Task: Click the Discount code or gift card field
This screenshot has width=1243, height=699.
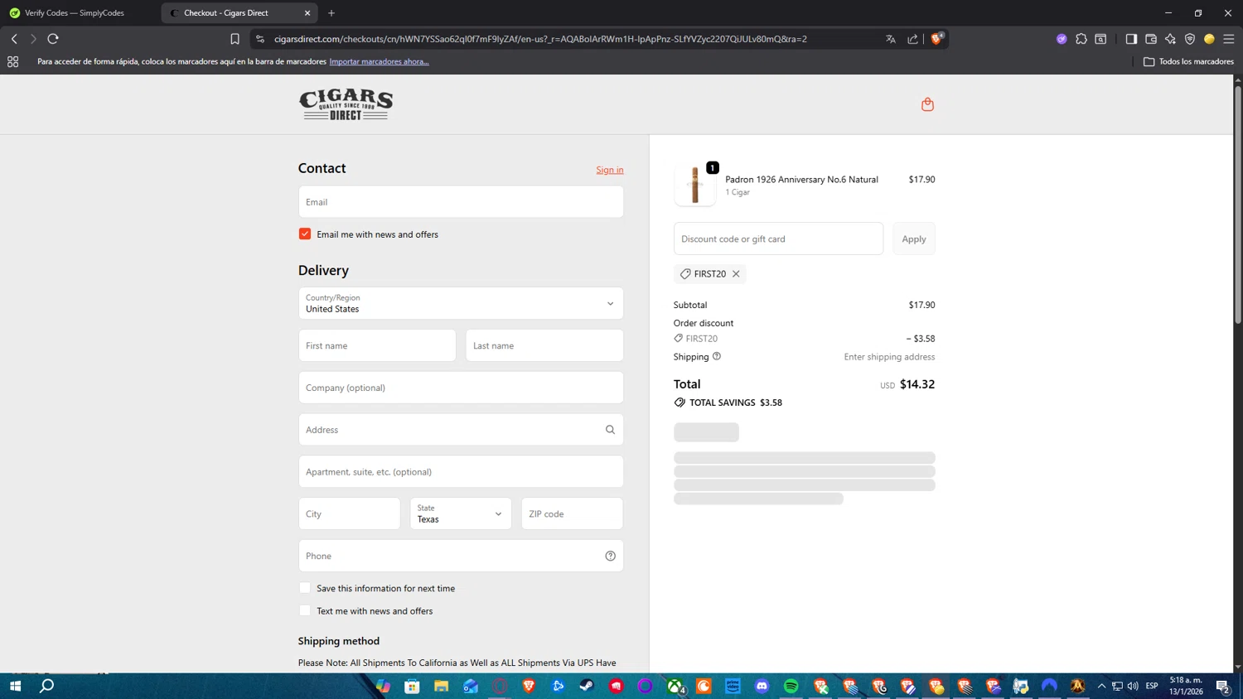Action: pos(778,239)
